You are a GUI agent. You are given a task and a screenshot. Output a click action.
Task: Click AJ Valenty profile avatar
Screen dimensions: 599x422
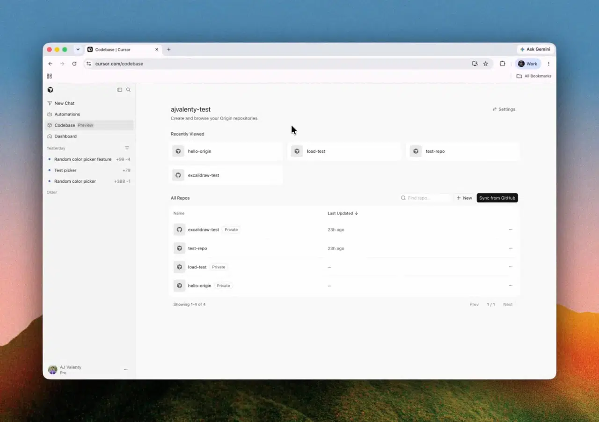point(52,370)
